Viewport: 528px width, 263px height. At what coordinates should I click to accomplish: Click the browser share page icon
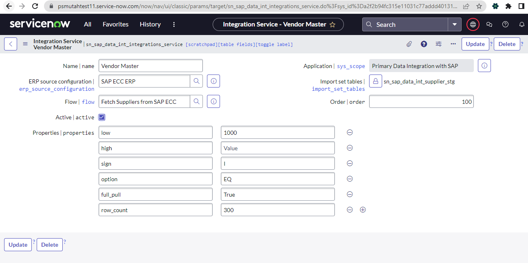(x=466, y=7)
